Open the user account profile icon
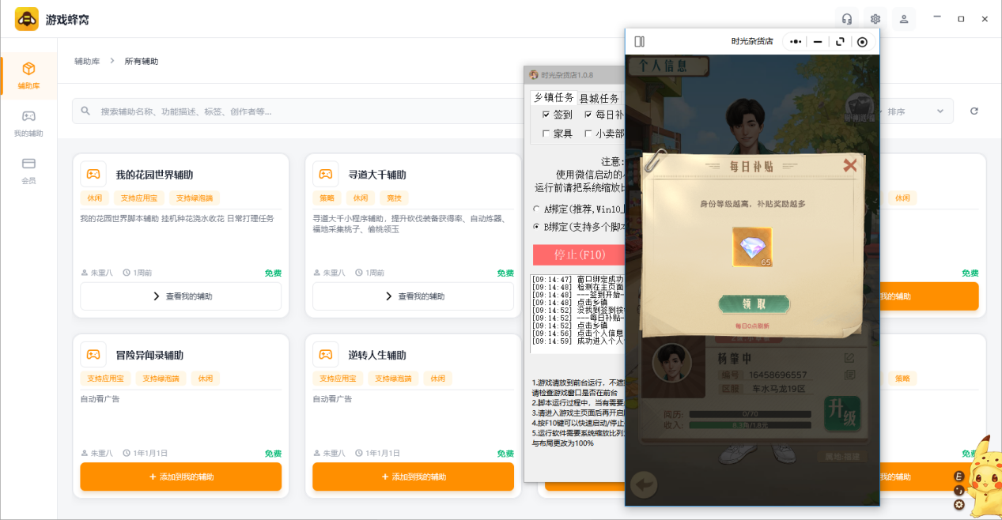This screenshot has height=520, width=1002. [x=904, y=19]
